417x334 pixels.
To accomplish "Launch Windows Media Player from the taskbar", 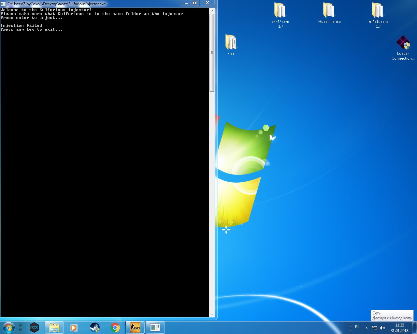I will [74, 327].
